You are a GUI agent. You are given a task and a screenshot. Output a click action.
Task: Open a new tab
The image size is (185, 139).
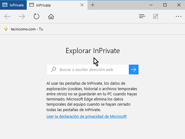click(x=93, y=5)
